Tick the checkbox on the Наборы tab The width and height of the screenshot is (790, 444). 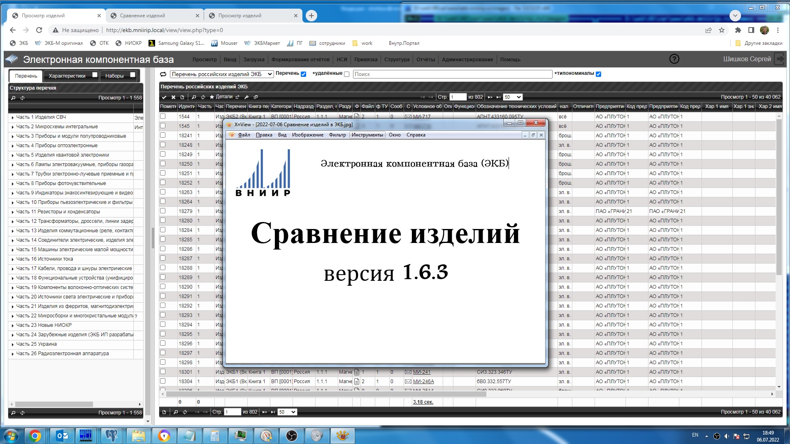tap(132, 75)
